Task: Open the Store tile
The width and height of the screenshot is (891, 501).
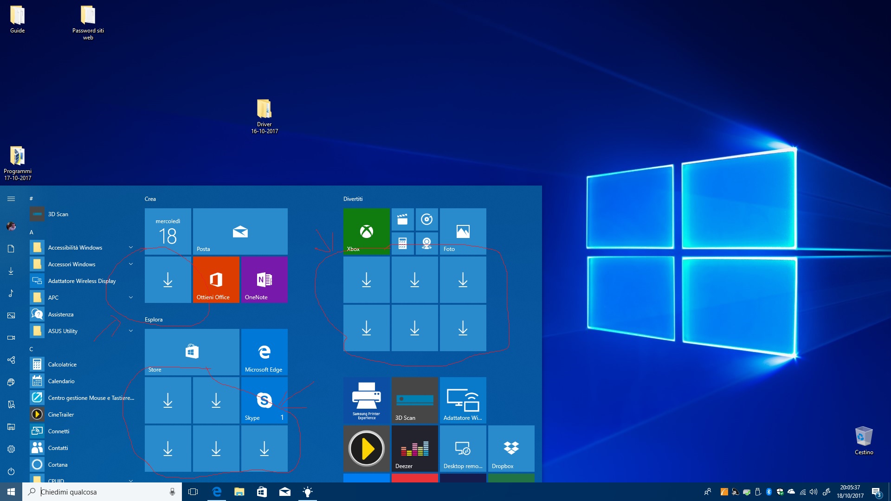Action: coord(192,352)
